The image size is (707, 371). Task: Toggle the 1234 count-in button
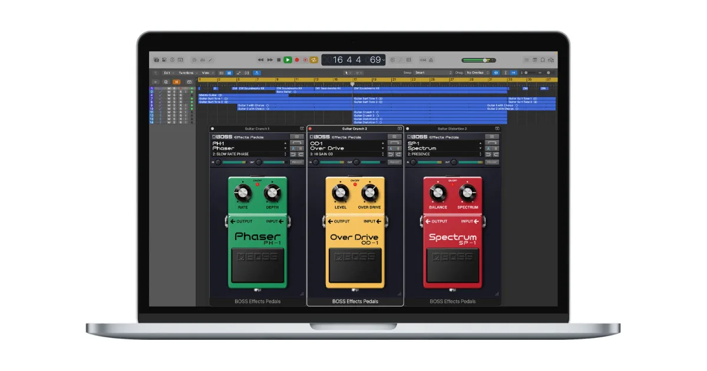click(422, 60)
